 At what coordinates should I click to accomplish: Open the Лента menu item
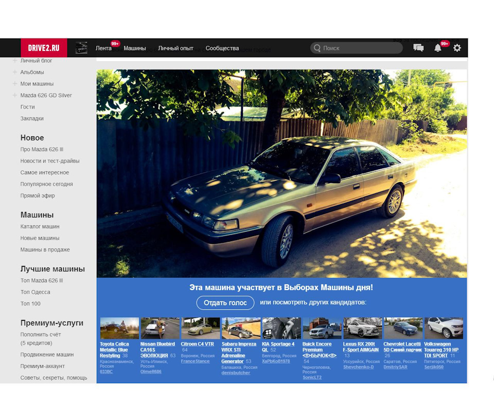tap(103, 48)
